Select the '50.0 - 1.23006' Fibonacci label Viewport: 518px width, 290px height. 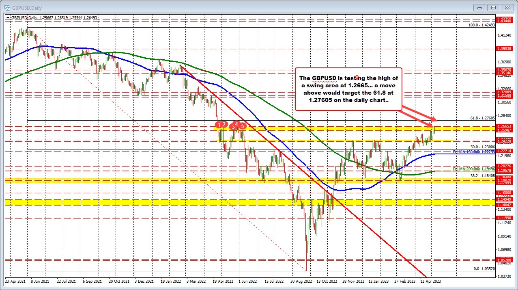[483, 146]
